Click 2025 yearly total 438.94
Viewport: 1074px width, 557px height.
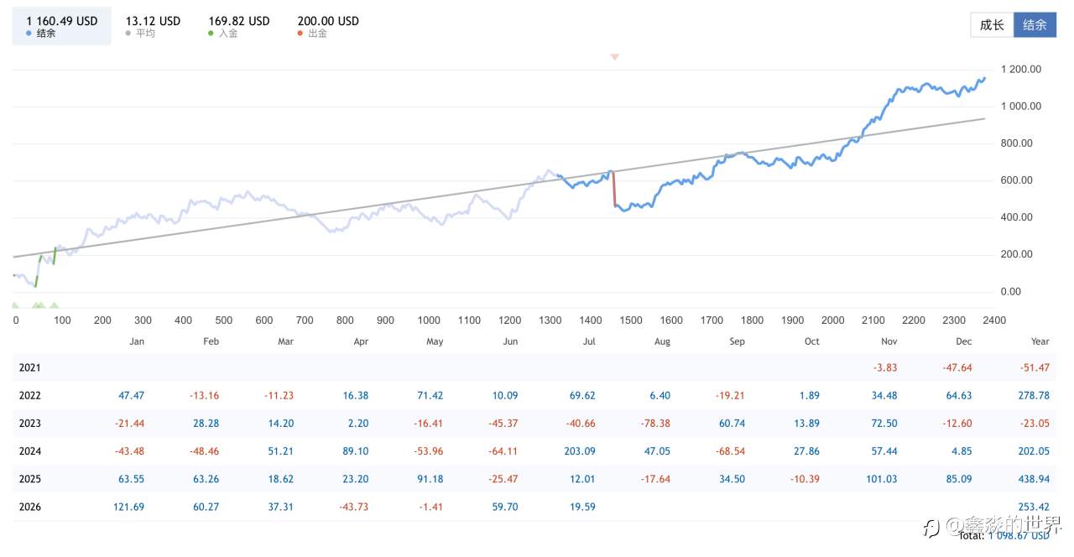[1034, 479]
